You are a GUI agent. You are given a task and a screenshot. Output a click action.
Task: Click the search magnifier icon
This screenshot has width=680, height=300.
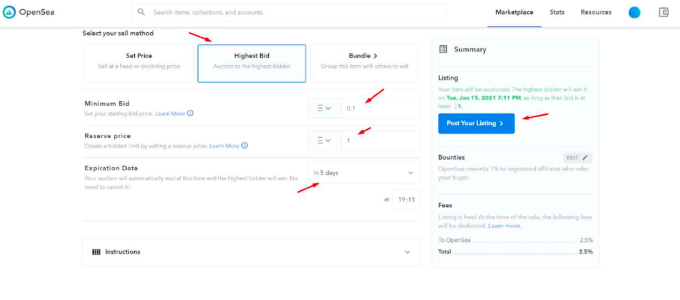pyautogui.click(x=142, y=12)
